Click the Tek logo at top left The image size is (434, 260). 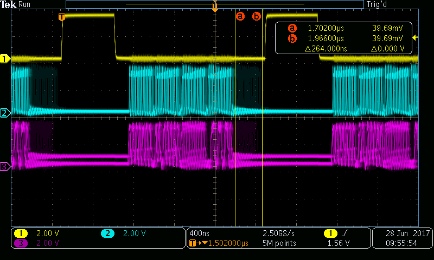point(8,4)
